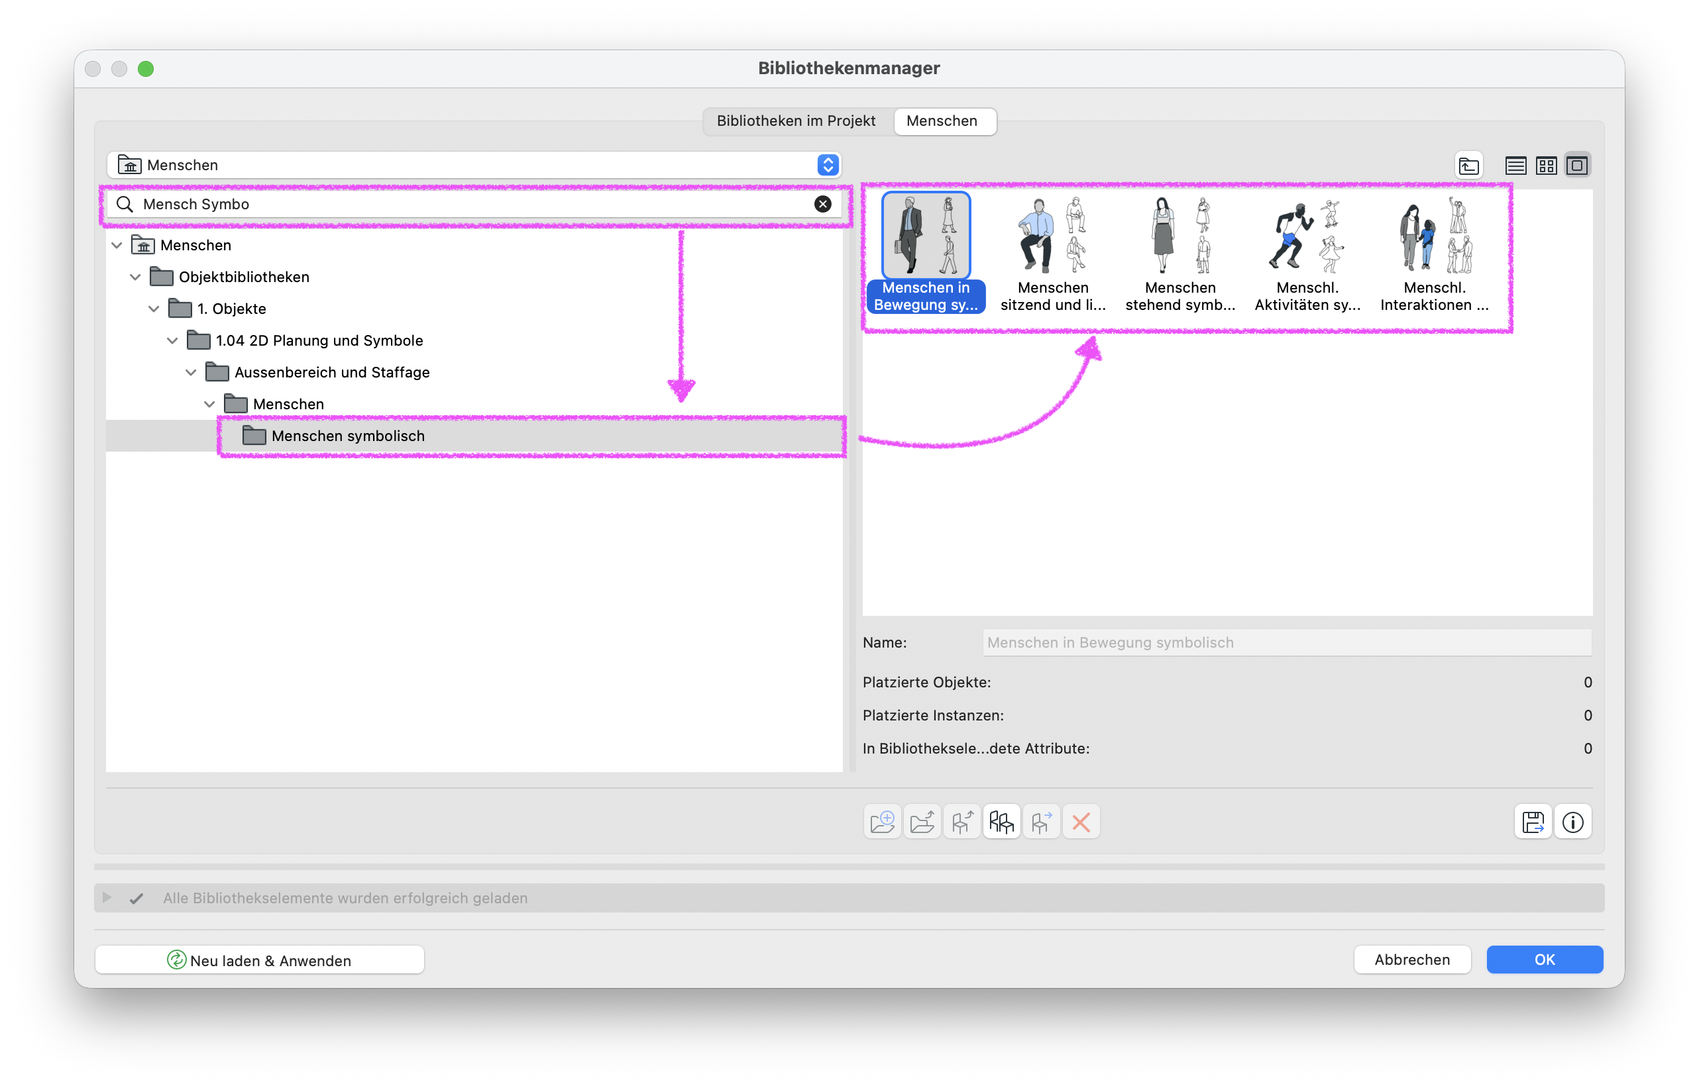The image size is (1699, 1086).
Task: Click the Alle Bibliothekselemente wurden erfolgreich geladen message
Action: pos(345,898)
